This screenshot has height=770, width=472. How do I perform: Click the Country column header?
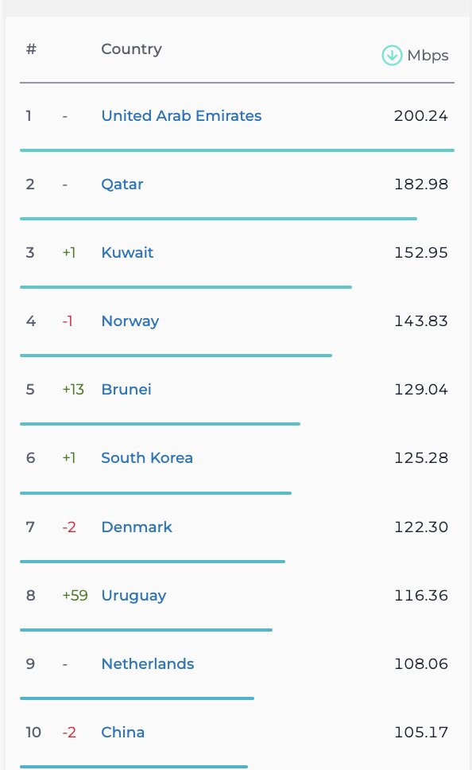point(131,49)
